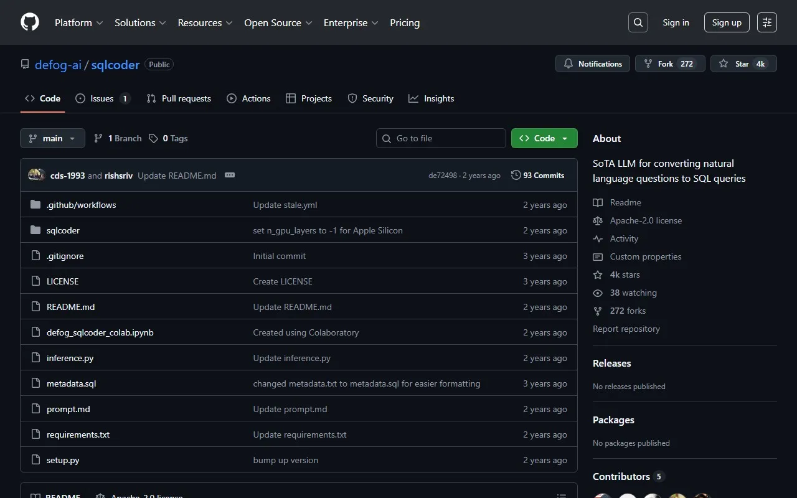The height and width of the screenshot is (498, 797).
Task: Open the green Code dropdown
Action: (x=544, y=138)
